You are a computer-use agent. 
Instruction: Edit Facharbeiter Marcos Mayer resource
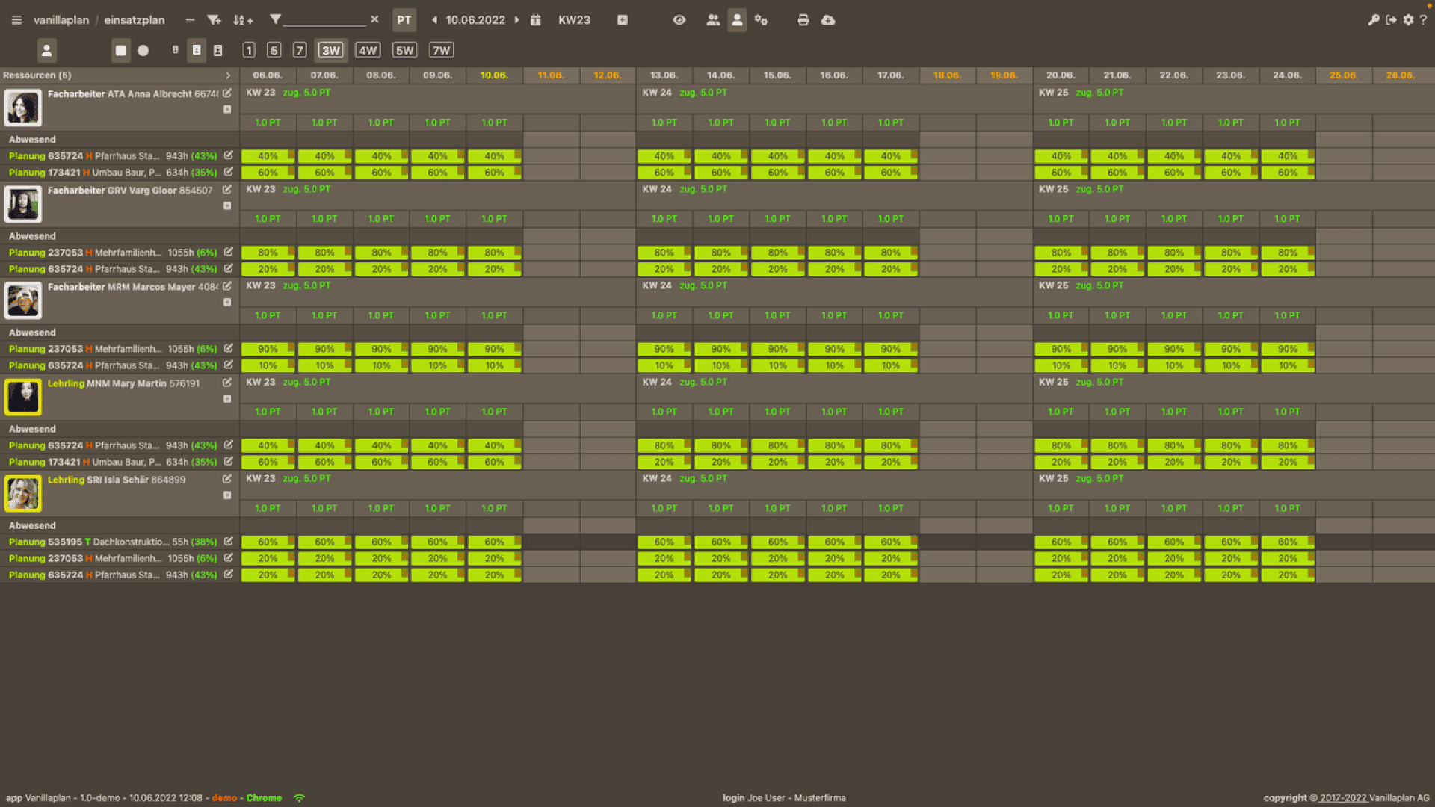tap(227, 286)
